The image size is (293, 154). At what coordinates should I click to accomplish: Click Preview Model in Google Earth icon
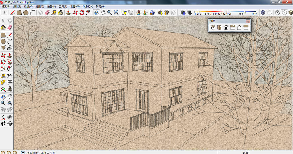click(152, 13)
